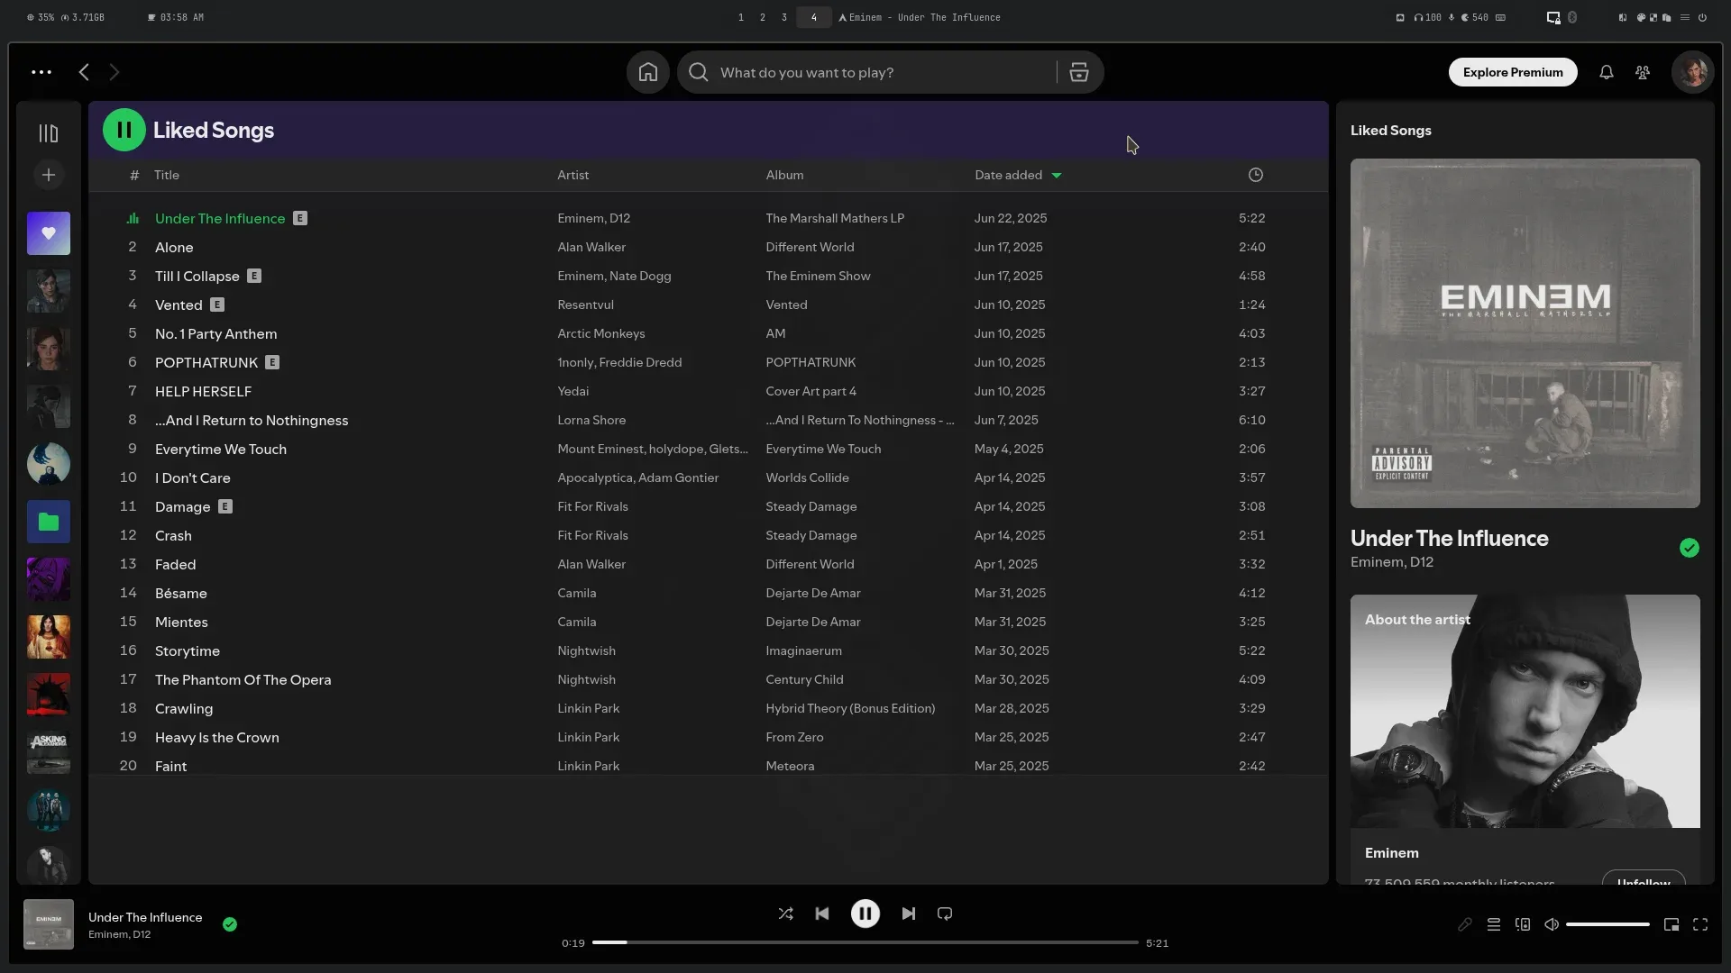Go forward with the right arrow
Viewport: 1731px width, 973px height.
click(x=114, y=72)
